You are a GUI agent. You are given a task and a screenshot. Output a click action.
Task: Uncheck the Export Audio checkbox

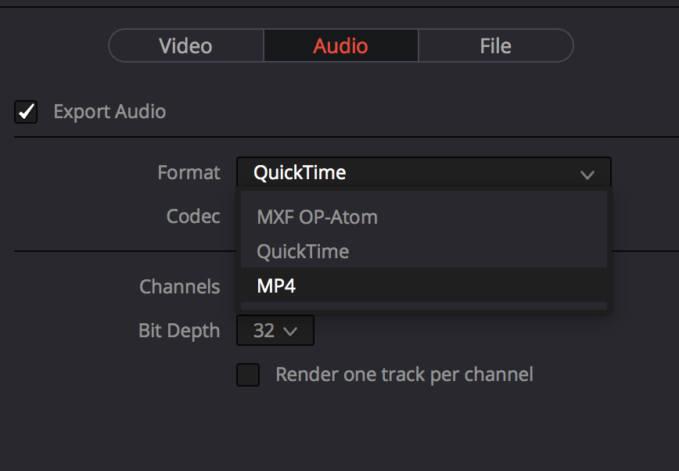pyautogui.click(x=27, y=112)
